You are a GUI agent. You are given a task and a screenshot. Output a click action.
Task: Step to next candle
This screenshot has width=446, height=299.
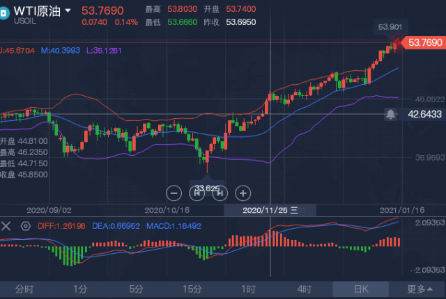pyautogui.click(x=220, y=193)
